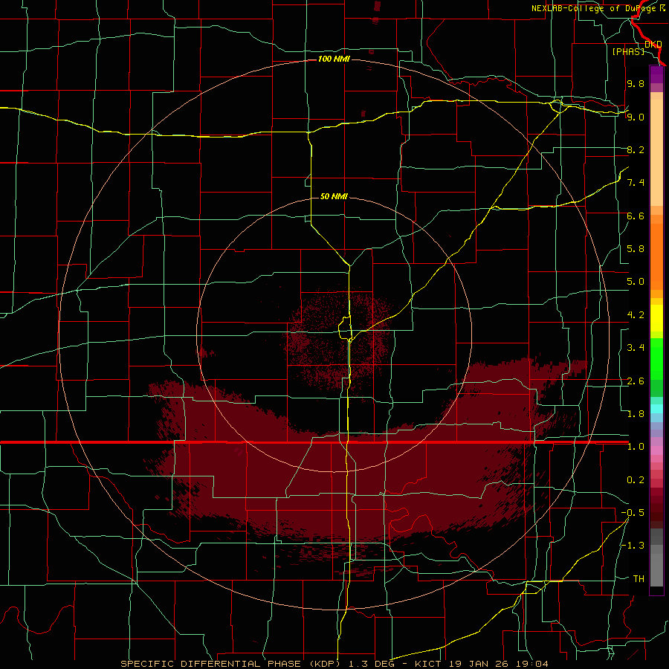Click the 1.3 DEG elevation angle text

click(370, 664)
